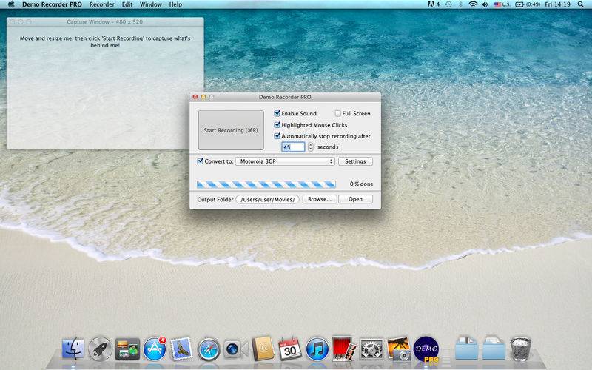This screenshot has width=592, height=370.
Task: Open Finder from the dock
Action: click(x=73, y=349)
